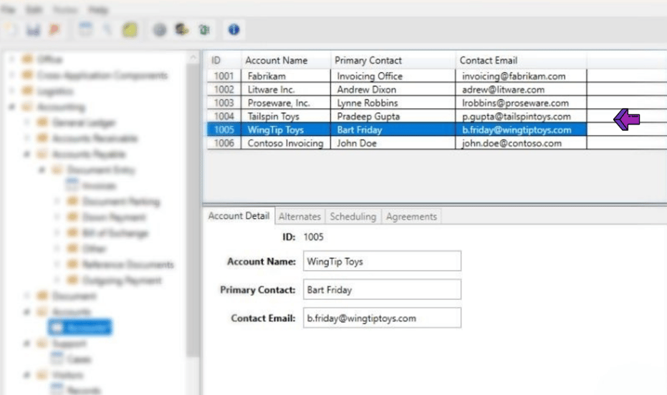Sort by the Contact Email column header
667x395 pixels.
pyautogui.click(x=521, y=60)
